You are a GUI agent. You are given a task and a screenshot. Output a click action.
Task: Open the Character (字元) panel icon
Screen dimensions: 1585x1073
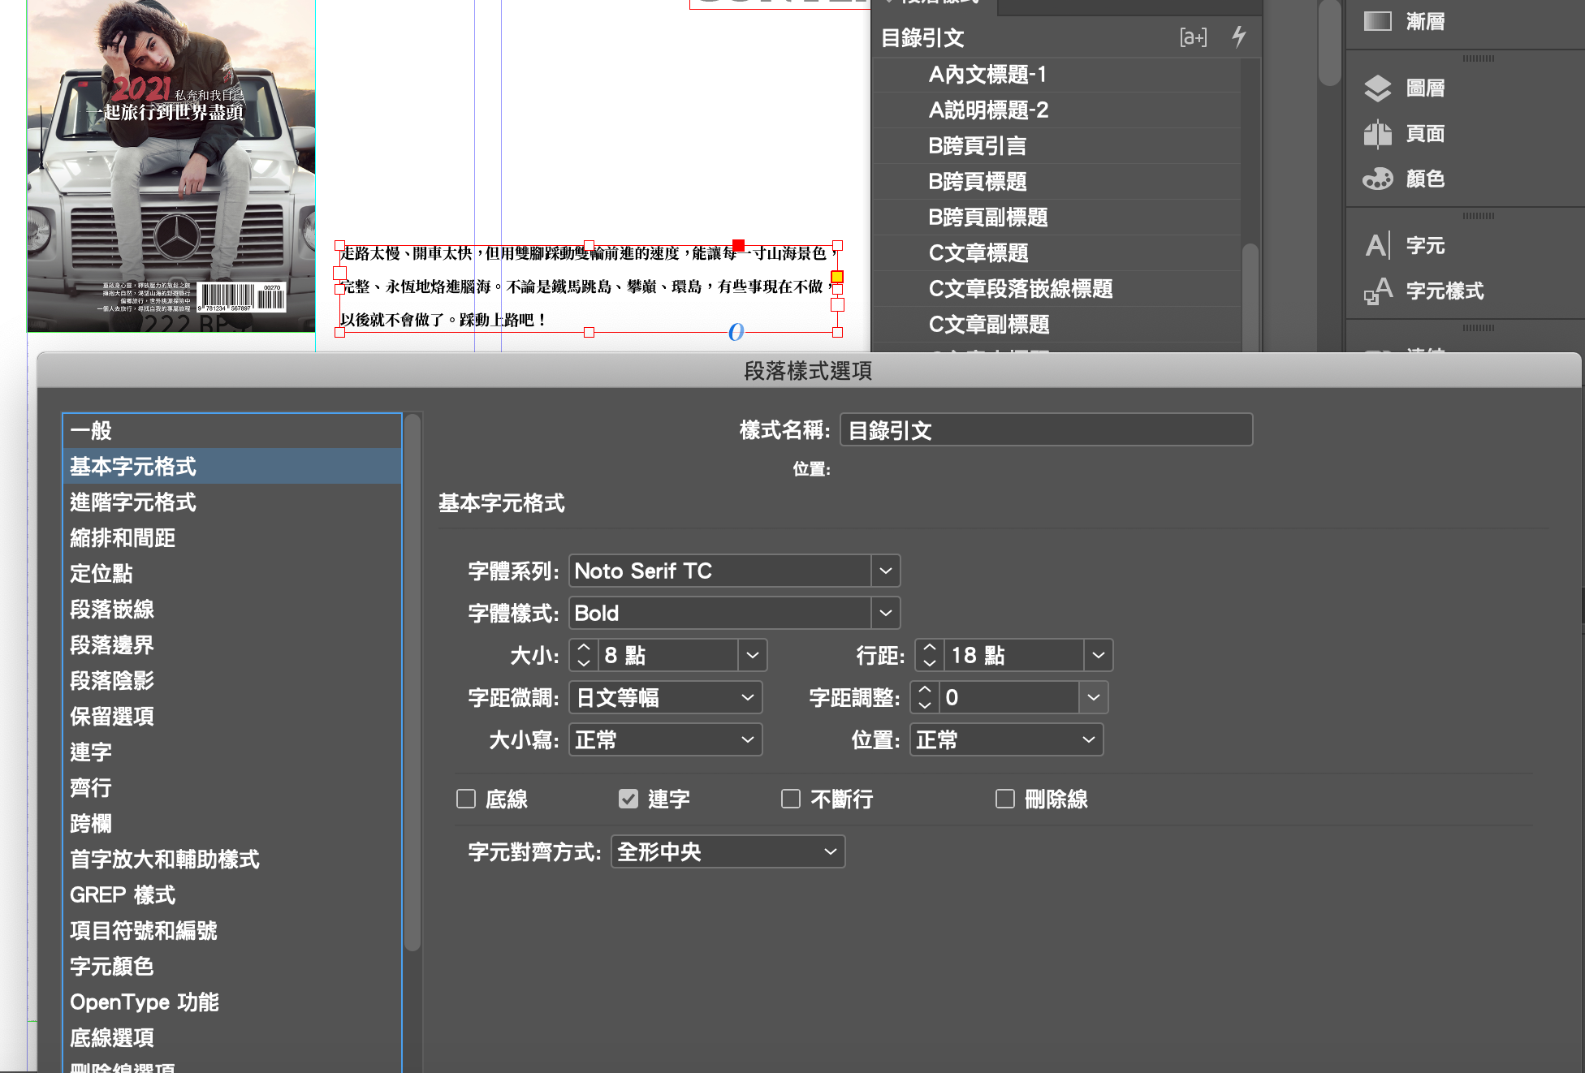pos(1378,245)
